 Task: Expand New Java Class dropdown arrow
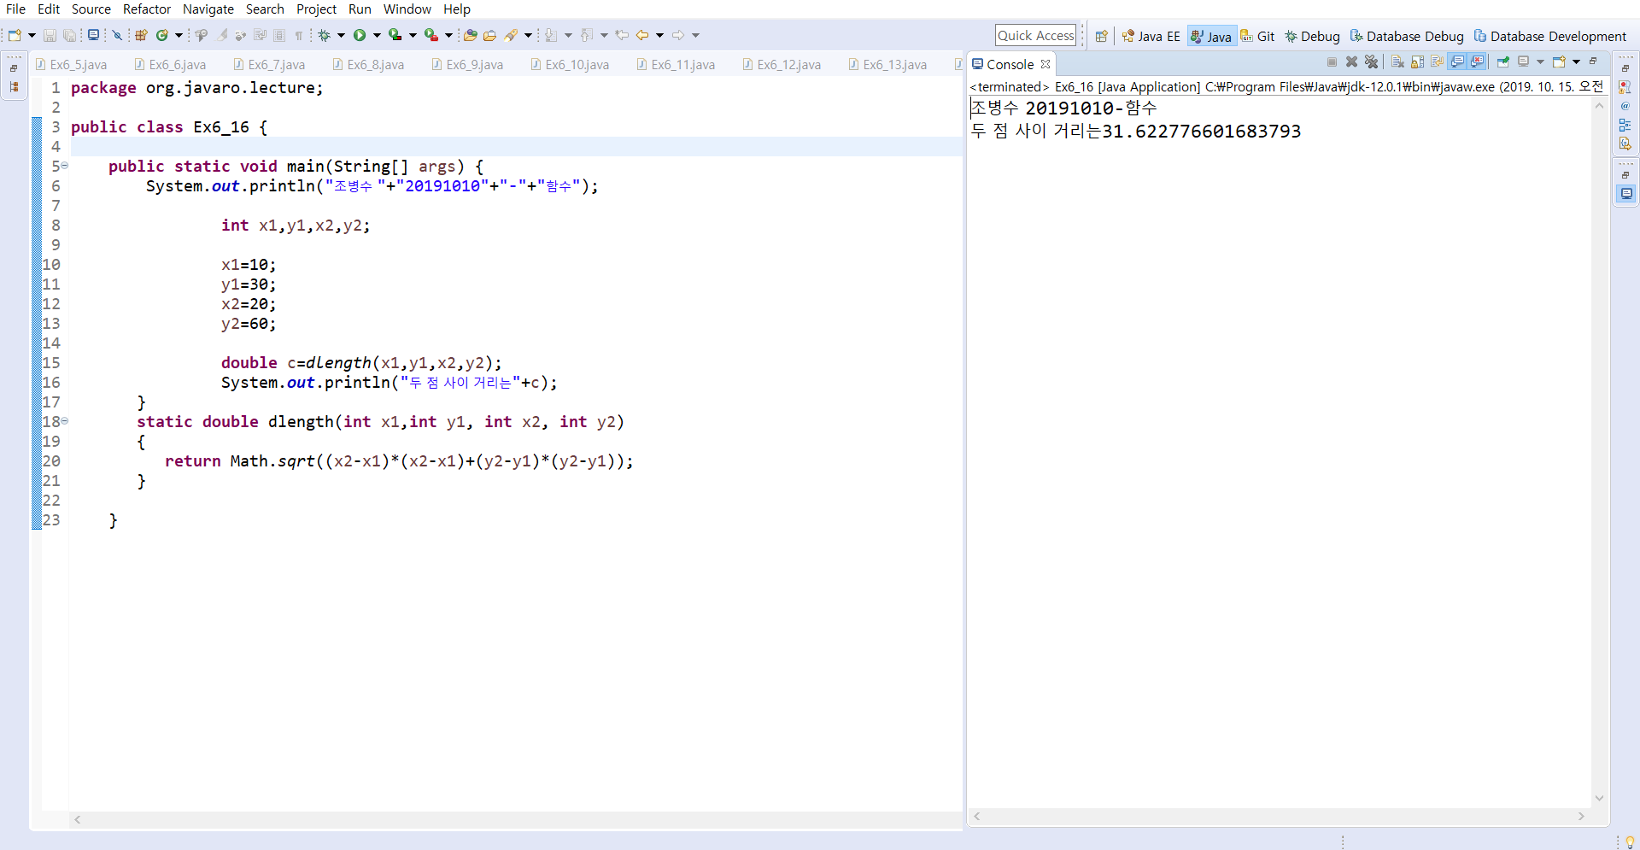coord(179,35)
